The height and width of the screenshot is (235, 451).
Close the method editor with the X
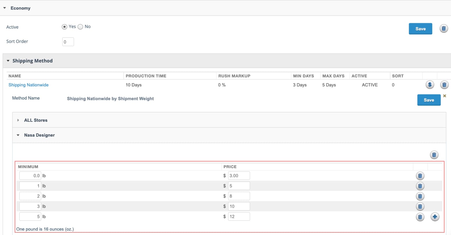click(444, 96)
